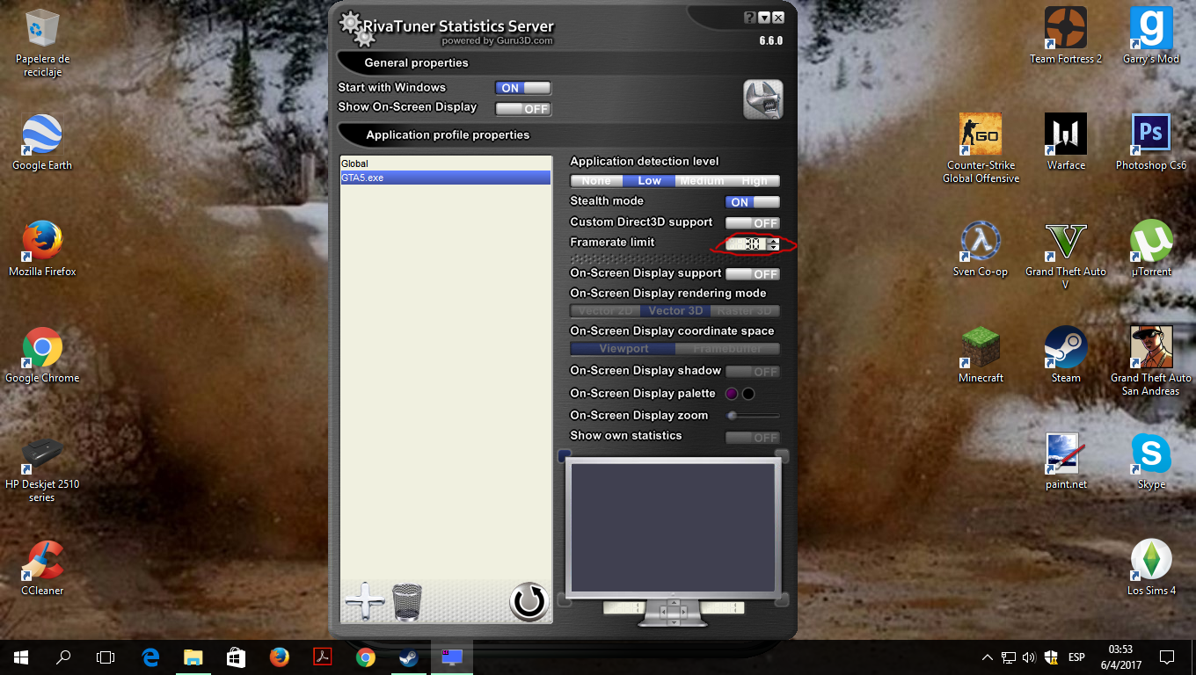Select the Skype desktop icon
The image size is (1196, 675).
pos(1151,461)
